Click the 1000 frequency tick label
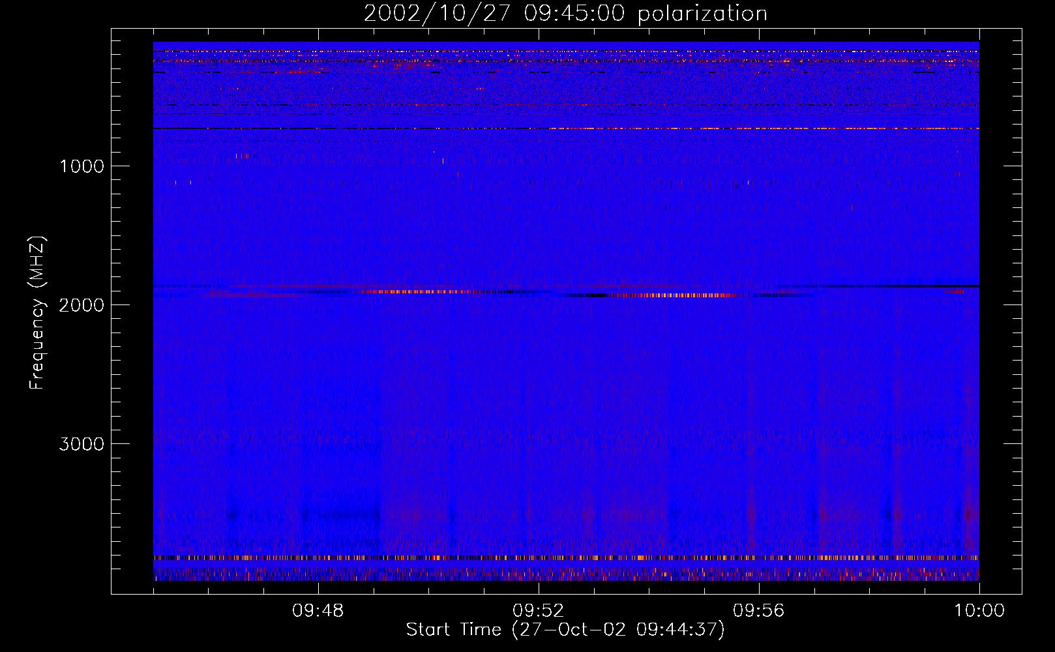 tap(82, 166)
